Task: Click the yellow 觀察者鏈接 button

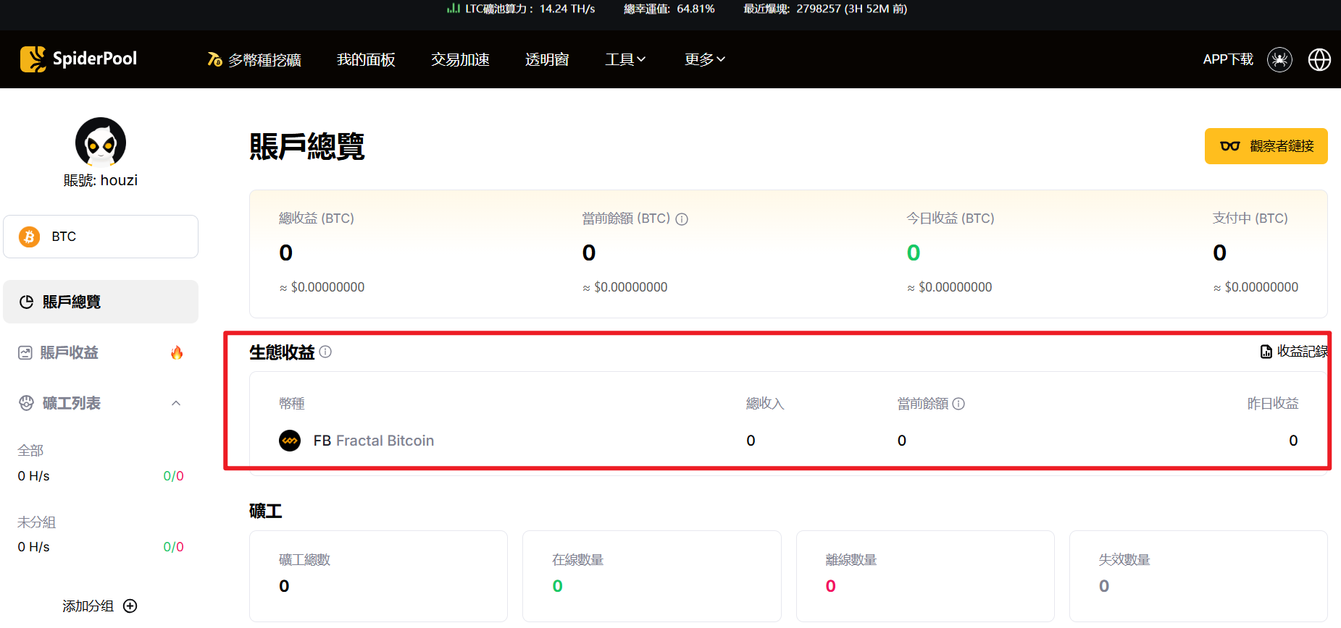Action: tap(1266, 146)
